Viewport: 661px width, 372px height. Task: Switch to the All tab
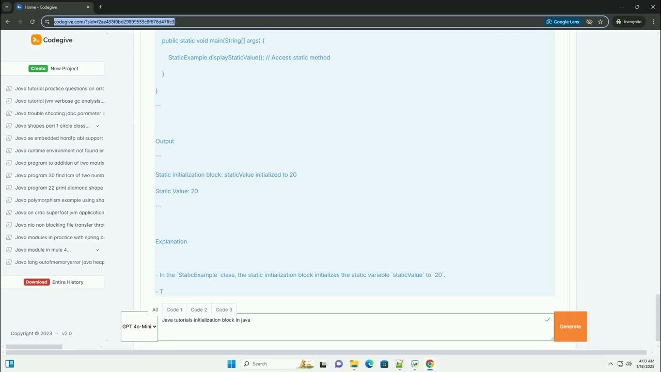point(155,309)
